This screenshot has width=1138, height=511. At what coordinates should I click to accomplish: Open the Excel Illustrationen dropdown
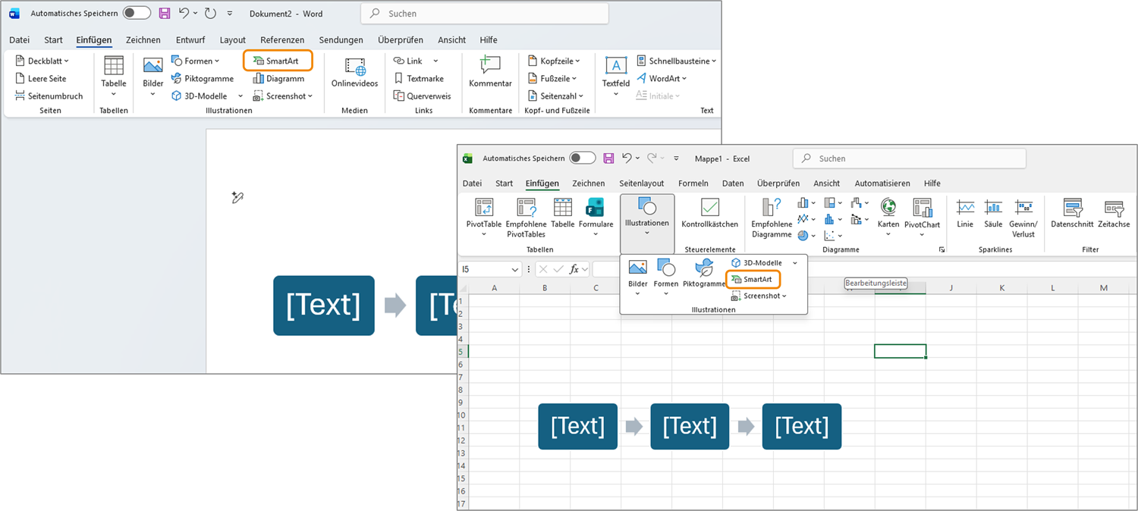[x=646, y=224]
